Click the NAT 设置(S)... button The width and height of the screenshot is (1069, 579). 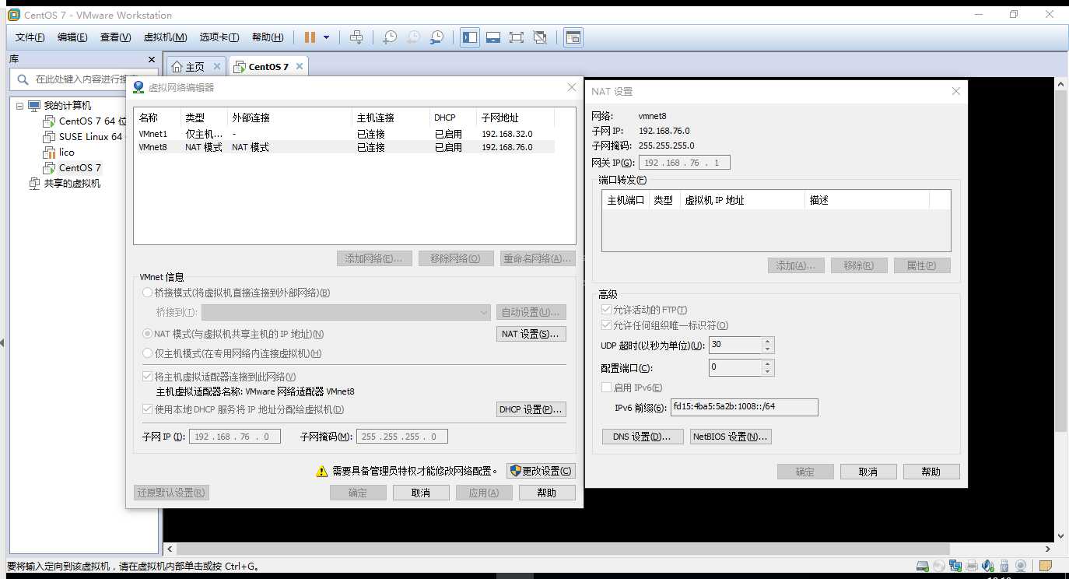531,334
